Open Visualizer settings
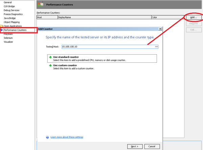The image size is (203, 150). click(8, 42)
